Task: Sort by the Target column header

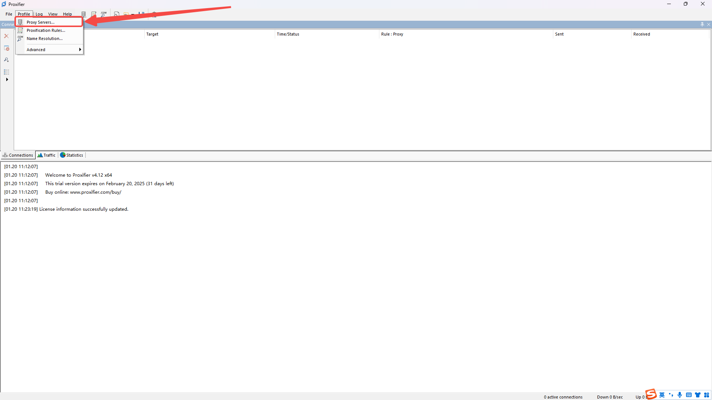Action: pyautogui.click(x=209, y=34)
